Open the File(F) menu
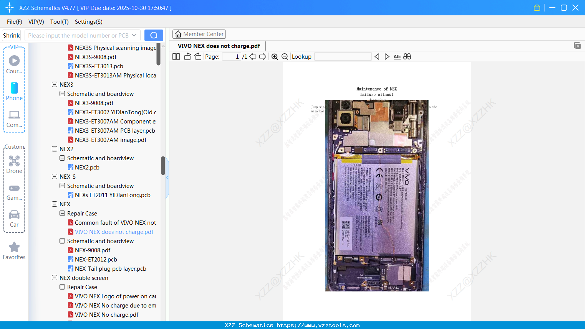585x329 pixels. tap(15, 22)
